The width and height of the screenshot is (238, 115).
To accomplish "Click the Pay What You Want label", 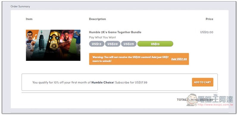I will pyautogui.click(x=102, y=37).
